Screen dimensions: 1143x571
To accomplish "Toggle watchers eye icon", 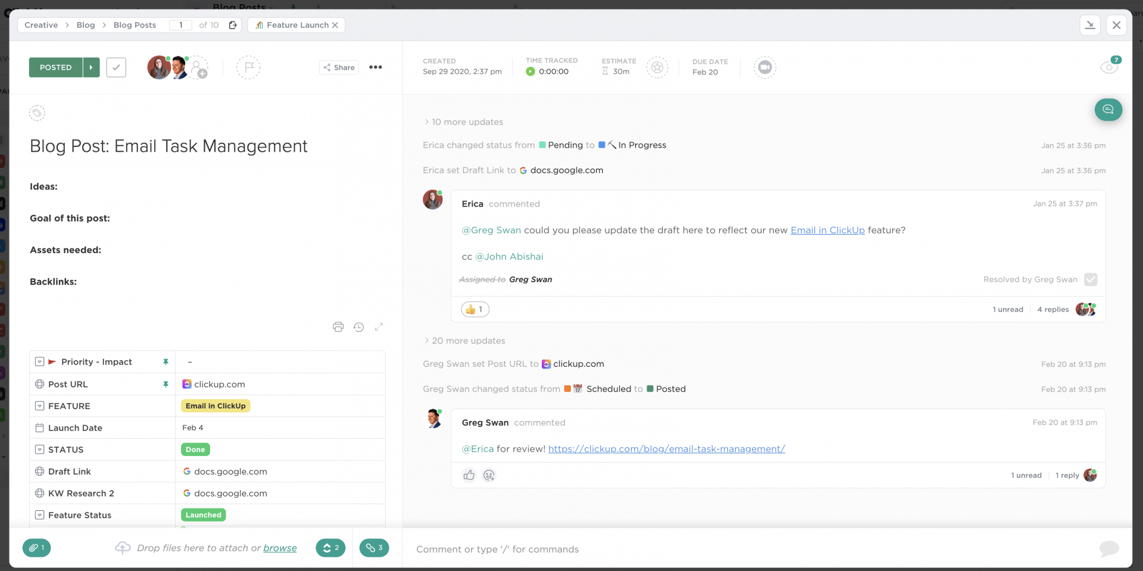I will 1108,67.
